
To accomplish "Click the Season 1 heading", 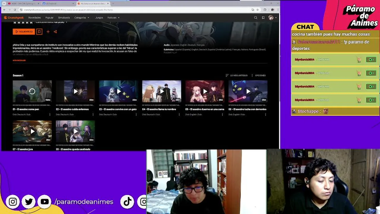I will pyautogui.click(x=18, y=75).
